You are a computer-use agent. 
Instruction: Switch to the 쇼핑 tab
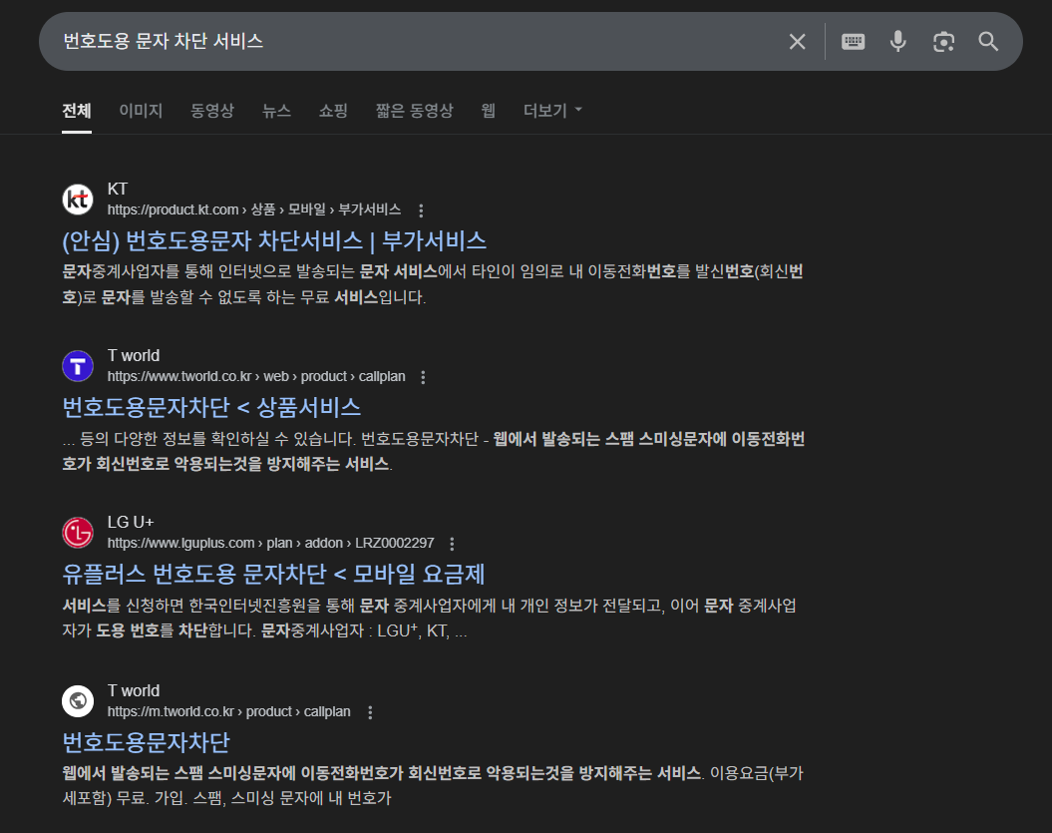tap(333, 111)
